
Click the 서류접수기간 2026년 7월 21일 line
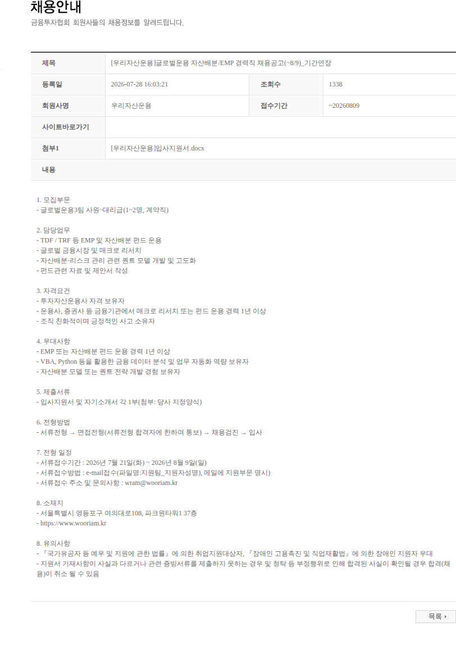[121, 463]
